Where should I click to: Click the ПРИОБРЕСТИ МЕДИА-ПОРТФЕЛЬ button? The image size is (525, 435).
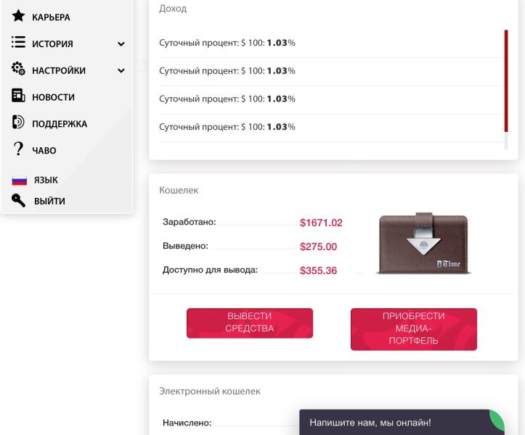point(414,329)
